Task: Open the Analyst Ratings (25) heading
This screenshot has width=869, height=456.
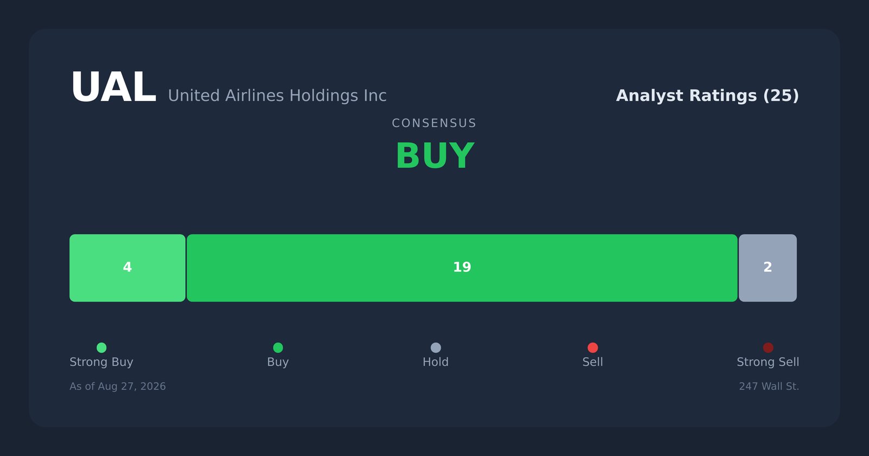Action: [x=707, y=96]
